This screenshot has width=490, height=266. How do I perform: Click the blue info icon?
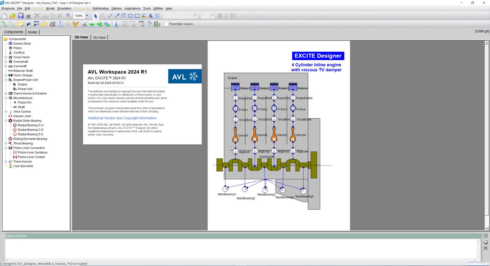point(116,24)
